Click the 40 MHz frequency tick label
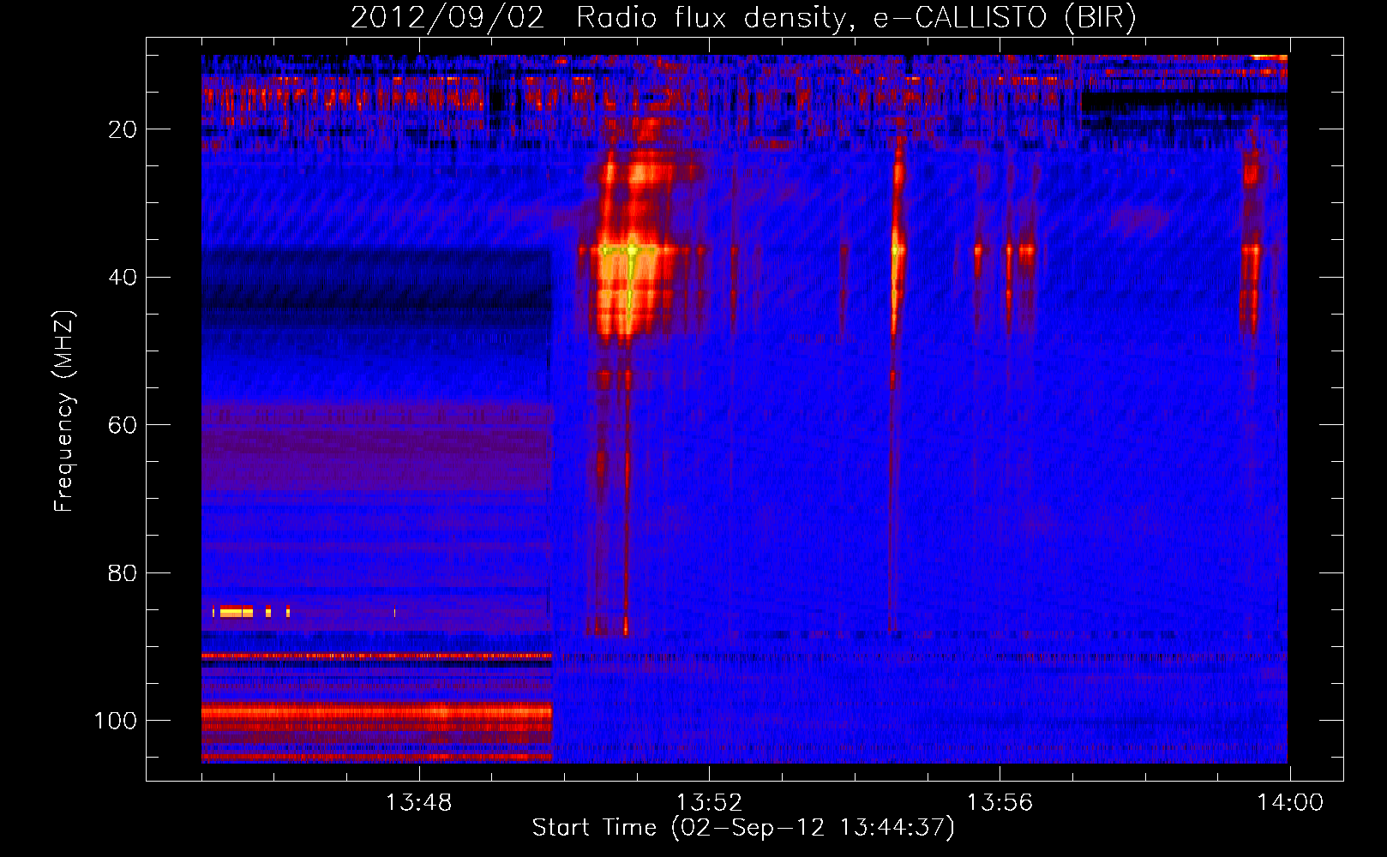Screen dimensions: 1387x857 (122, 278)
